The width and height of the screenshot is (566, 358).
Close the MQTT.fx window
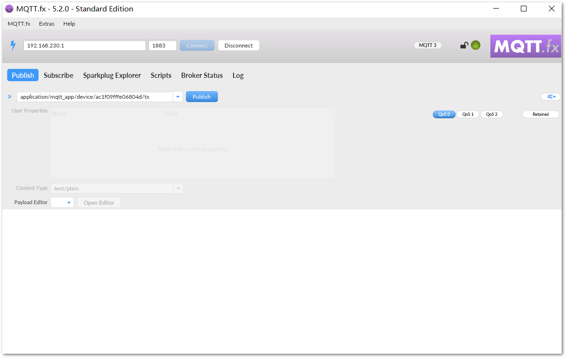tap(552, 9)
